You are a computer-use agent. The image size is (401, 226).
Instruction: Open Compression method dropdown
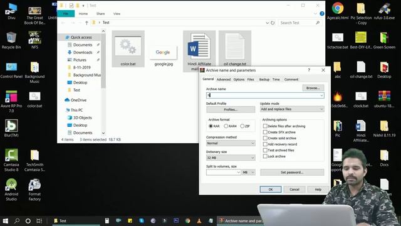[231, 143]
